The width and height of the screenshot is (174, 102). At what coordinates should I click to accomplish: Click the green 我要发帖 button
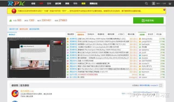coord(148,20)
